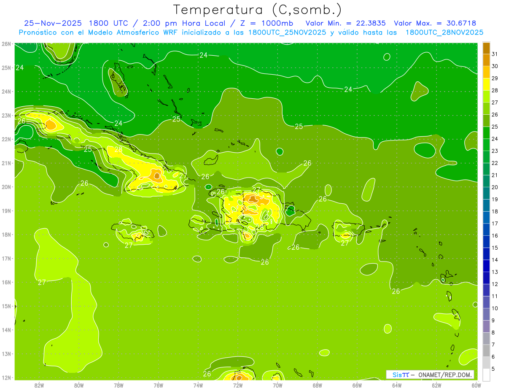Pick the brown swatch above colorbar label 31

(x=487, y=48)
